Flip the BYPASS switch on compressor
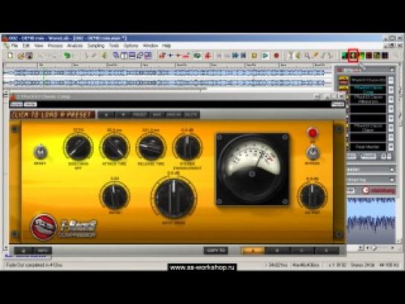The width and height of the screenshot is (405, 304). tap(313, 152)
